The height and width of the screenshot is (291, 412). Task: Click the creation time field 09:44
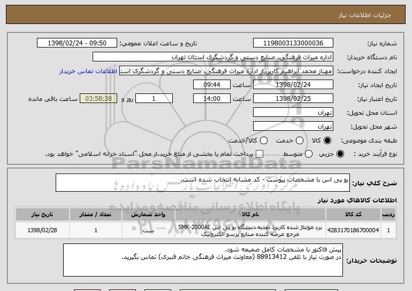tap(212, 85)
